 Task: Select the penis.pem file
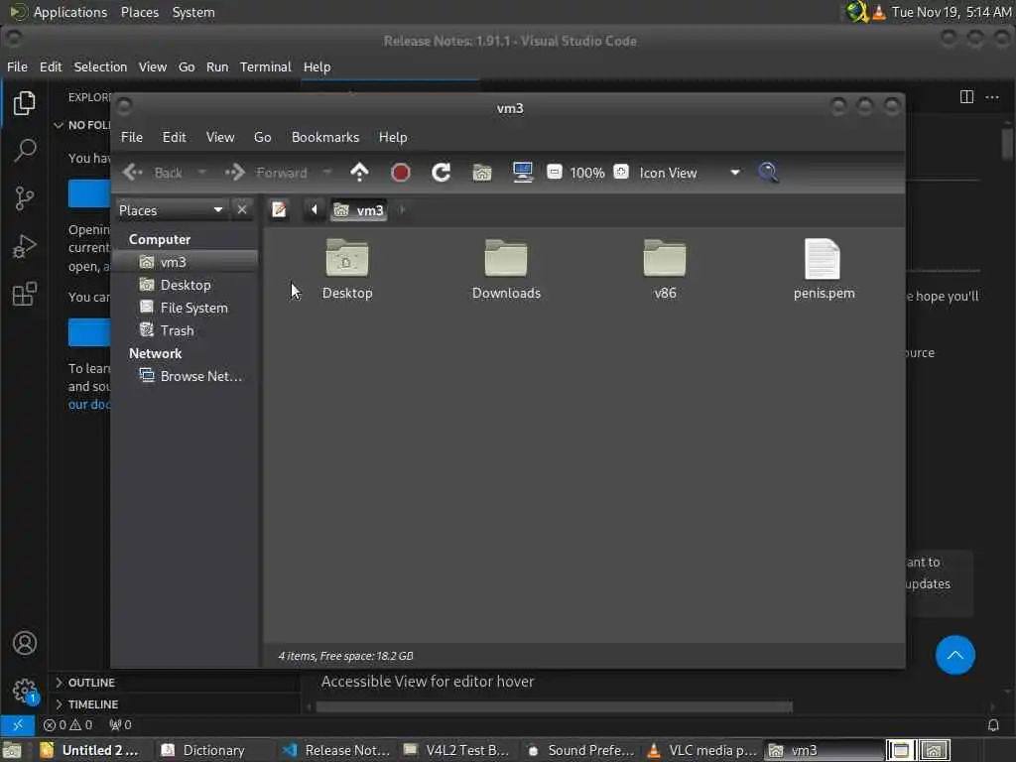(x=824, y=270)
